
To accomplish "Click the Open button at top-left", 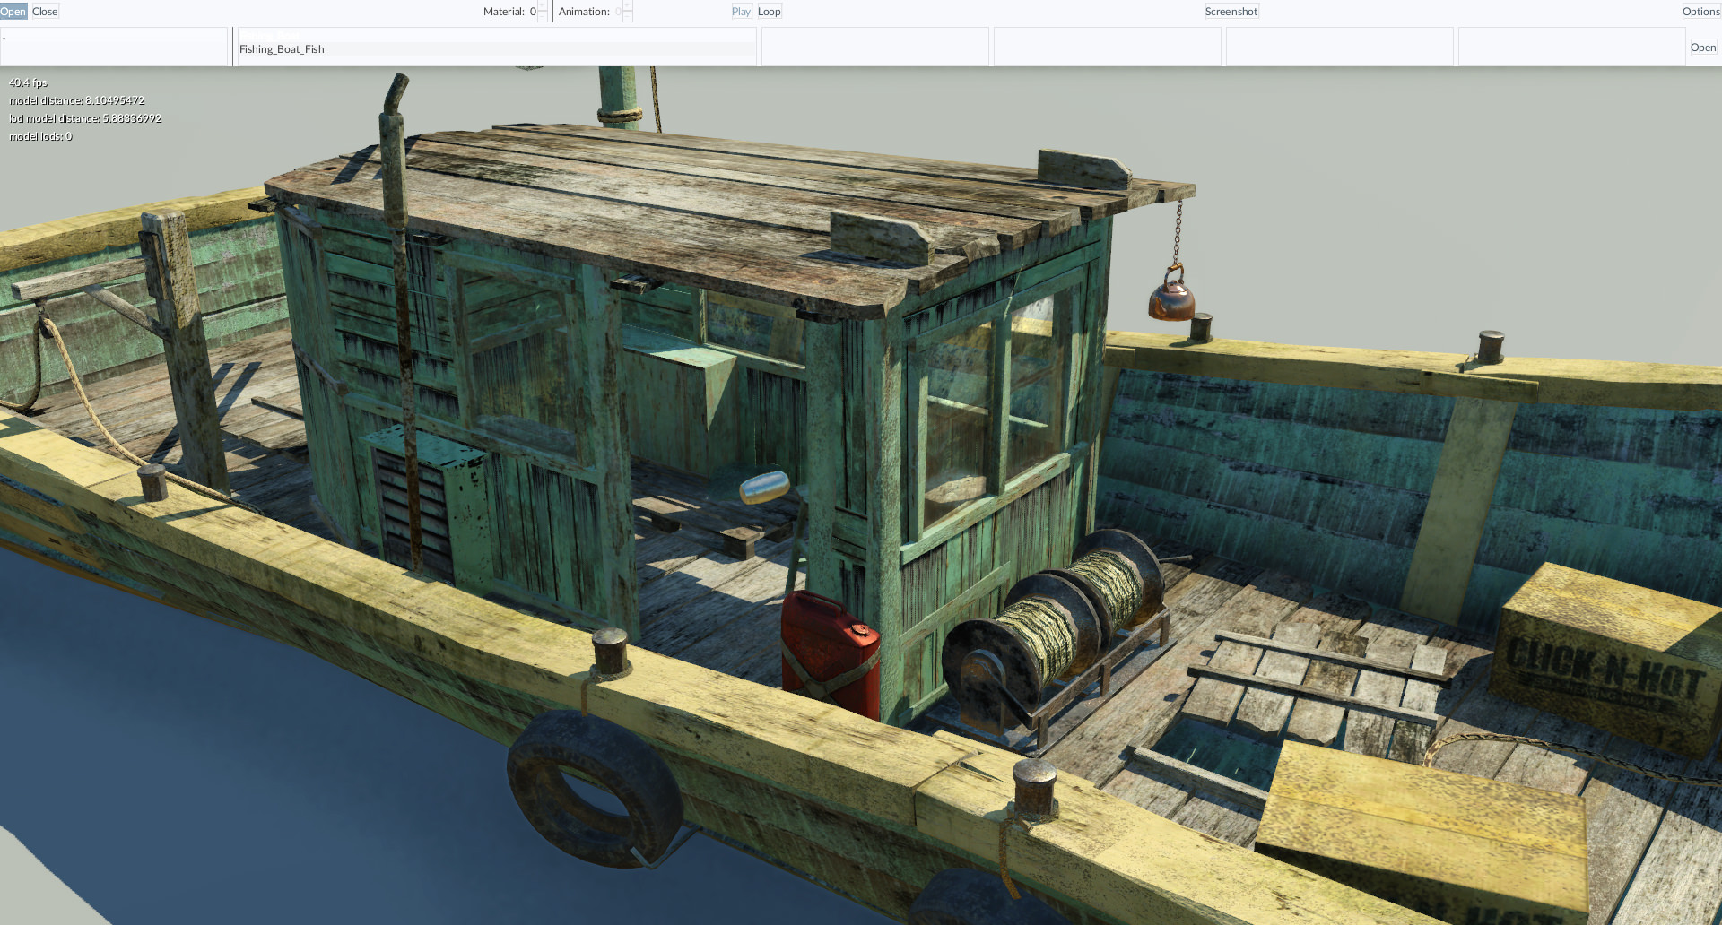I will [x=13, y=12].
